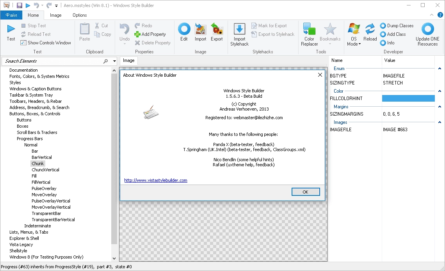Click OK in the About dialog
This screenshot has width=445, height=271.
click(306, 192)
